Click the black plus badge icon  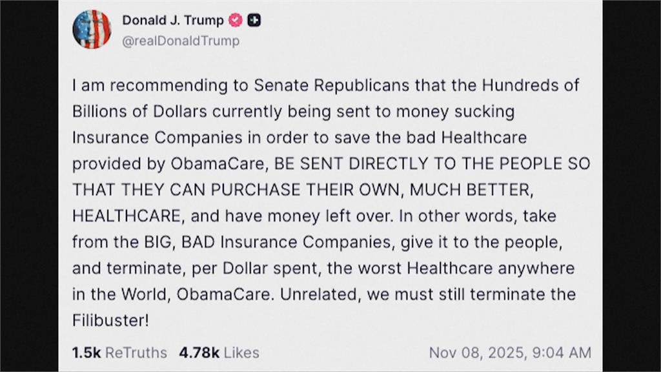[x=254, y=20]
